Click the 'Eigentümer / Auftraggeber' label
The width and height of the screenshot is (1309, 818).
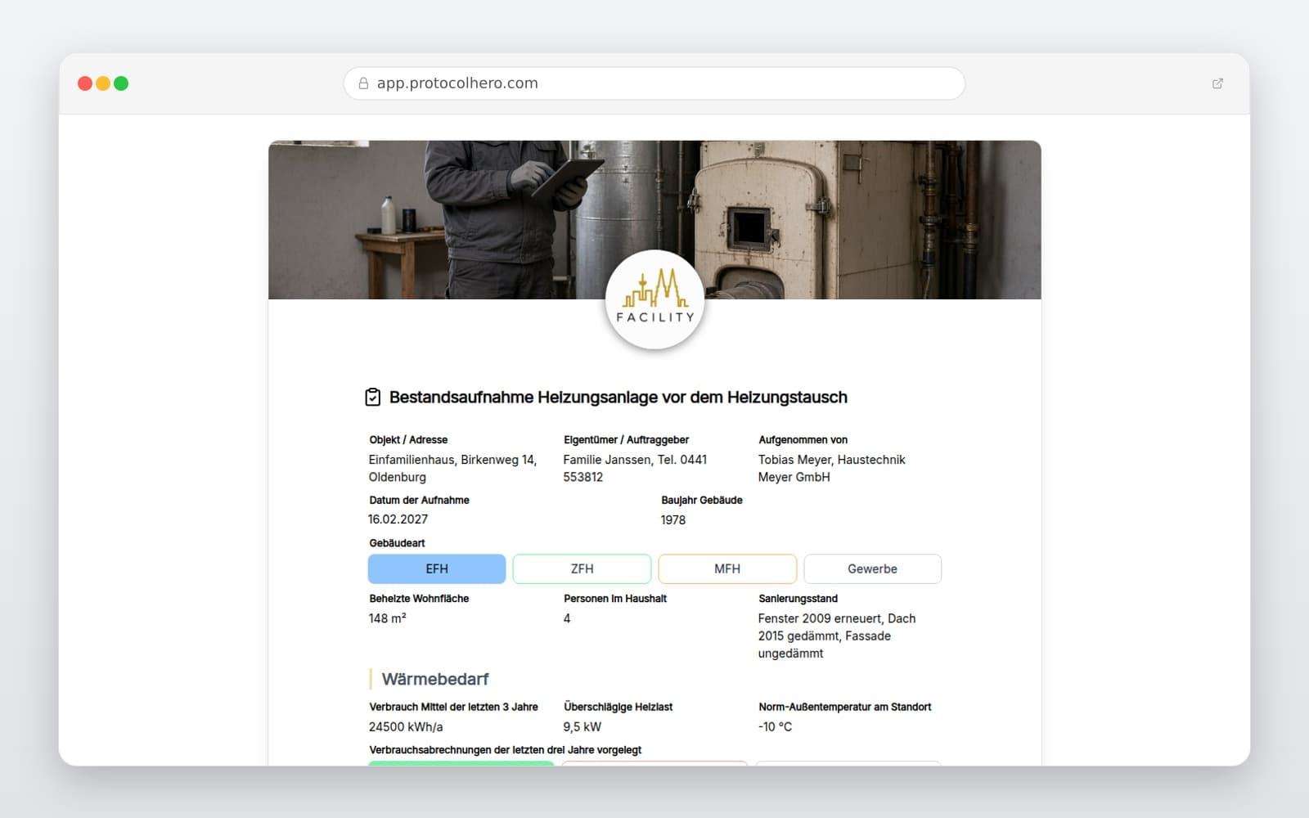[x=627, y=440]
